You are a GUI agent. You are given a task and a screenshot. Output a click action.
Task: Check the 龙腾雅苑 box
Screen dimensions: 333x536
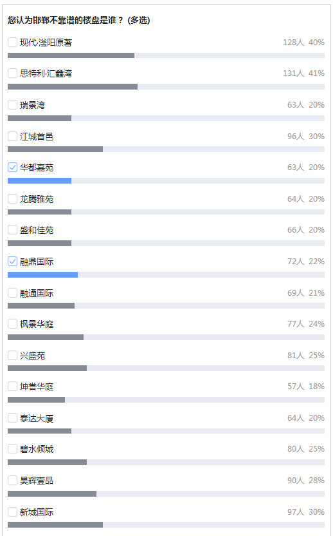[x=12, y=199]
